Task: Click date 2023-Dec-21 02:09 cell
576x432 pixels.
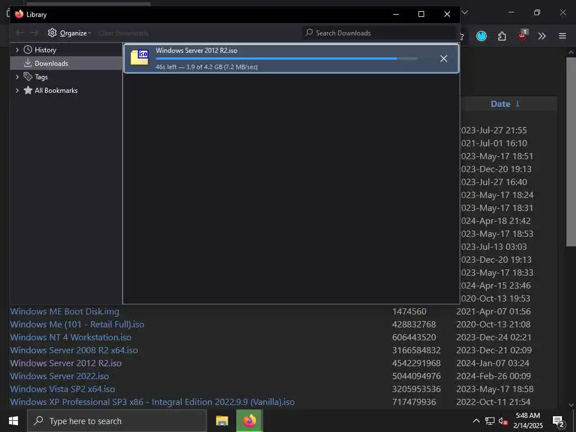Action: pos(494,350)
